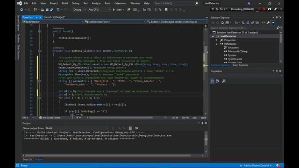Click the Property Pages wrench in Properties panel
Viewport: 299px width, 168px height.
point(224,81)
